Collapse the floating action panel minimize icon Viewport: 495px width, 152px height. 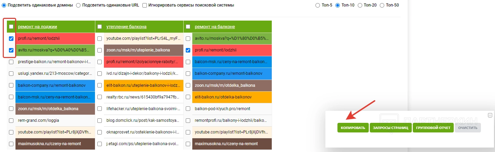[490, 115]
